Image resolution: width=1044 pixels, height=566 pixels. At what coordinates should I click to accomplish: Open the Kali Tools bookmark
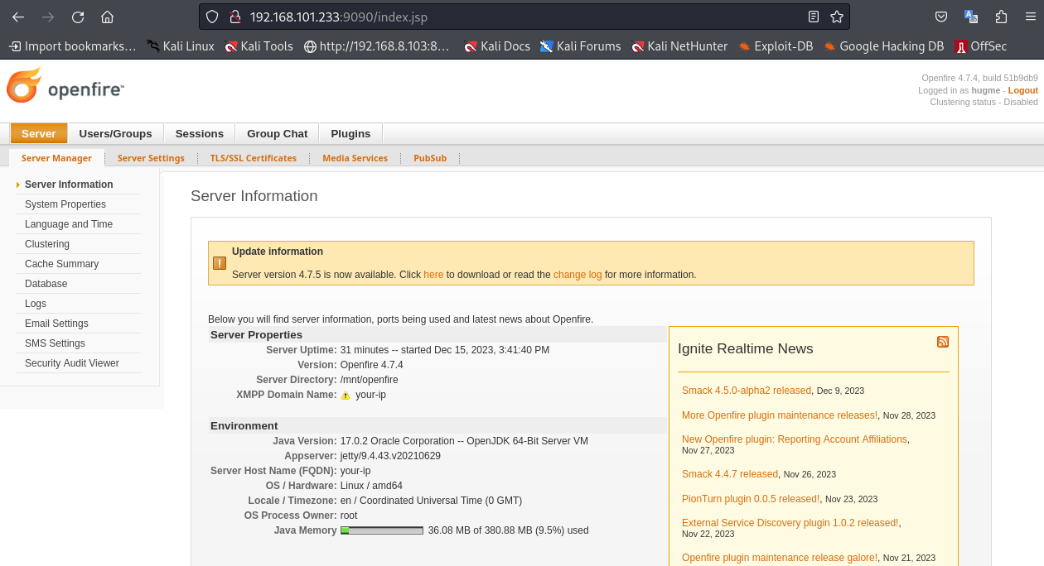click(259, 46)
